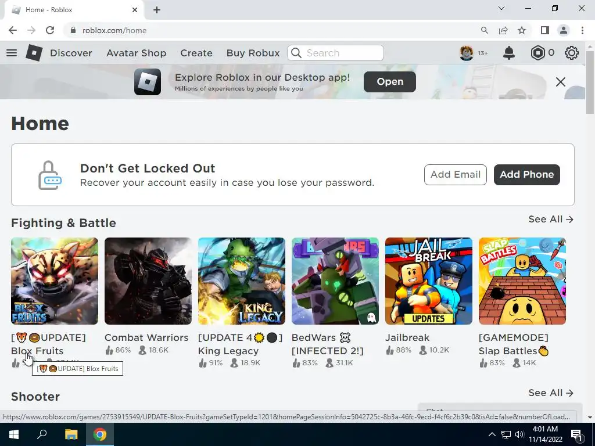Open the Slap Battles game thumbnail
This screenshot has height=446, width=595.
point(522,281)
